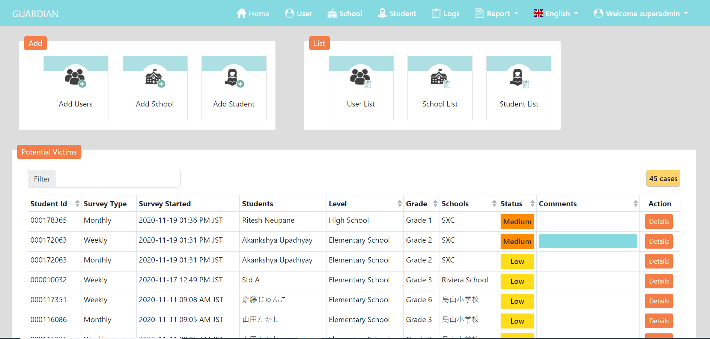The width and height of the screenshot is (710, 339).
Task: Click the Add Users card label
Action: coord(75,104)
